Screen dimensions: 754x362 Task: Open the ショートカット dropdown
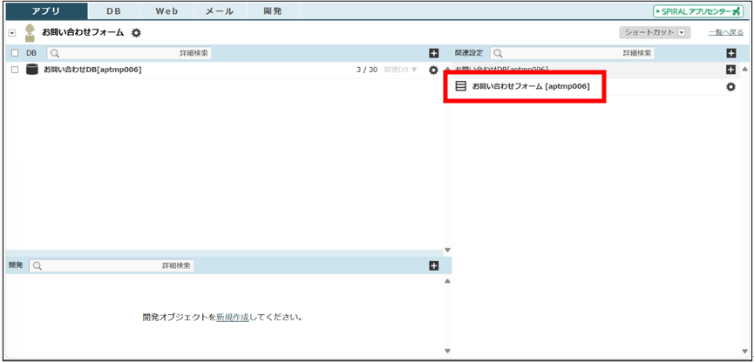coord(655,33)
